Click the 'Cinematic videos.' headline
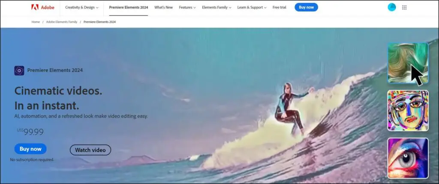 [58, 91]
